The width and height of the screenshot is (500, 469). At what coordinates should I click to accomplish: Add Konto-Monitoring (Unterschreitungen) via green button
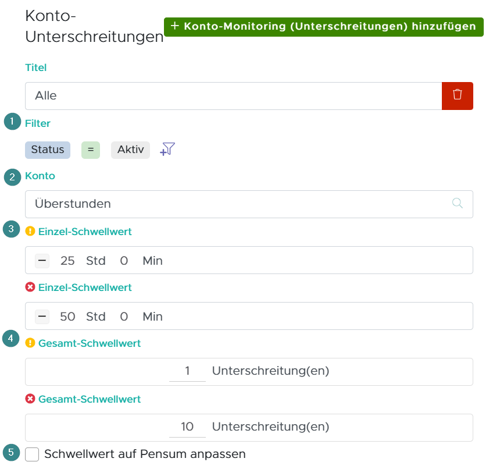(x=323, y=27)
